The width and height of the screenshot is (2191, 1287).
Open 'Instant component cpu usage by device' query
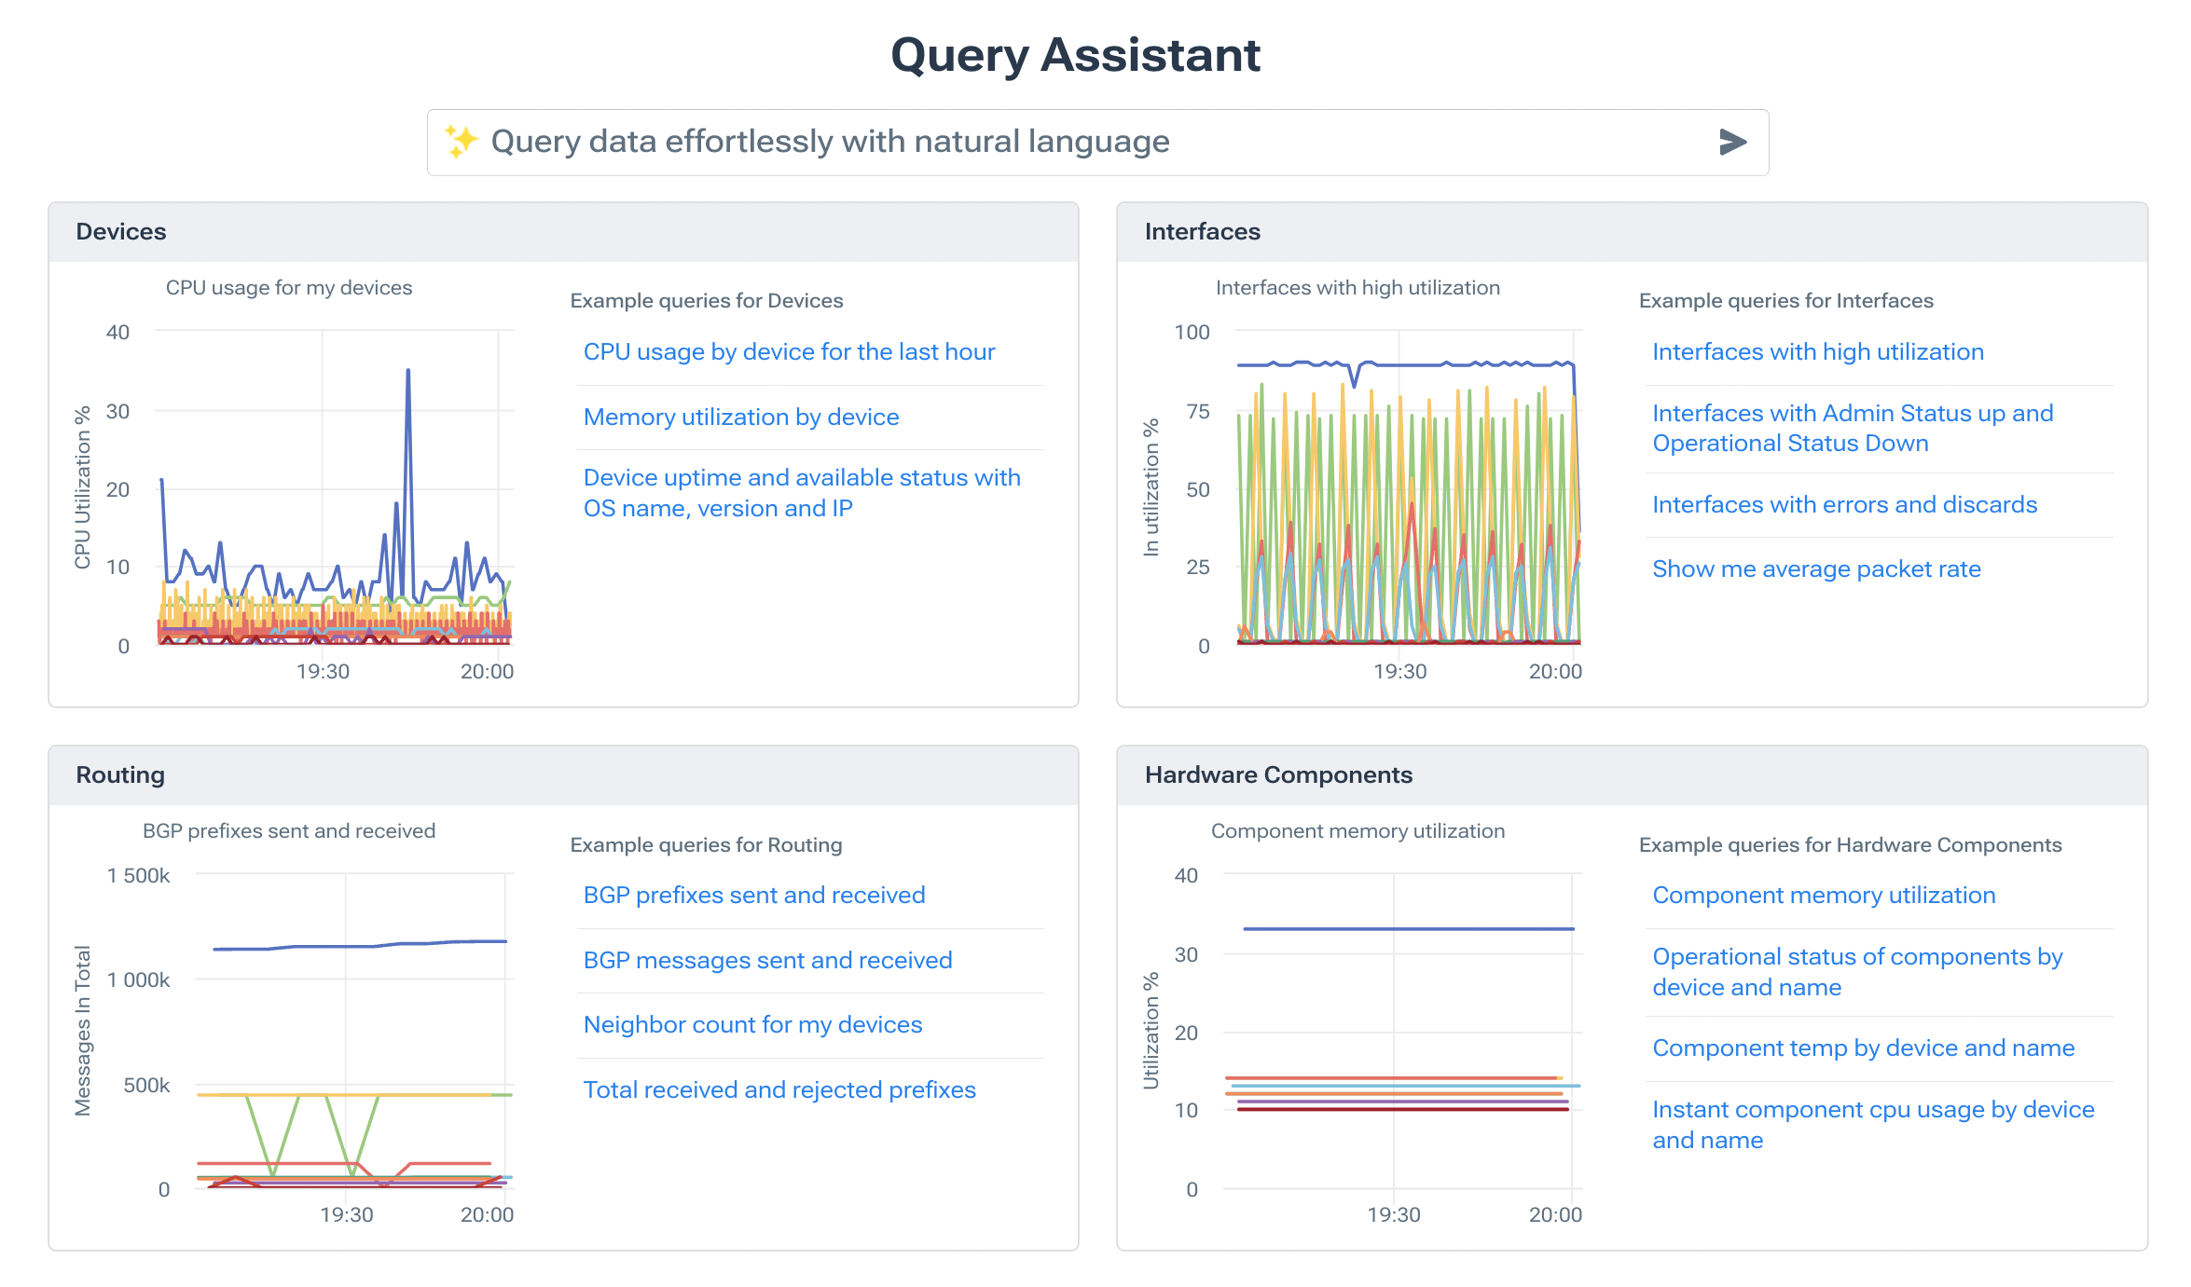(1872, 1125)
